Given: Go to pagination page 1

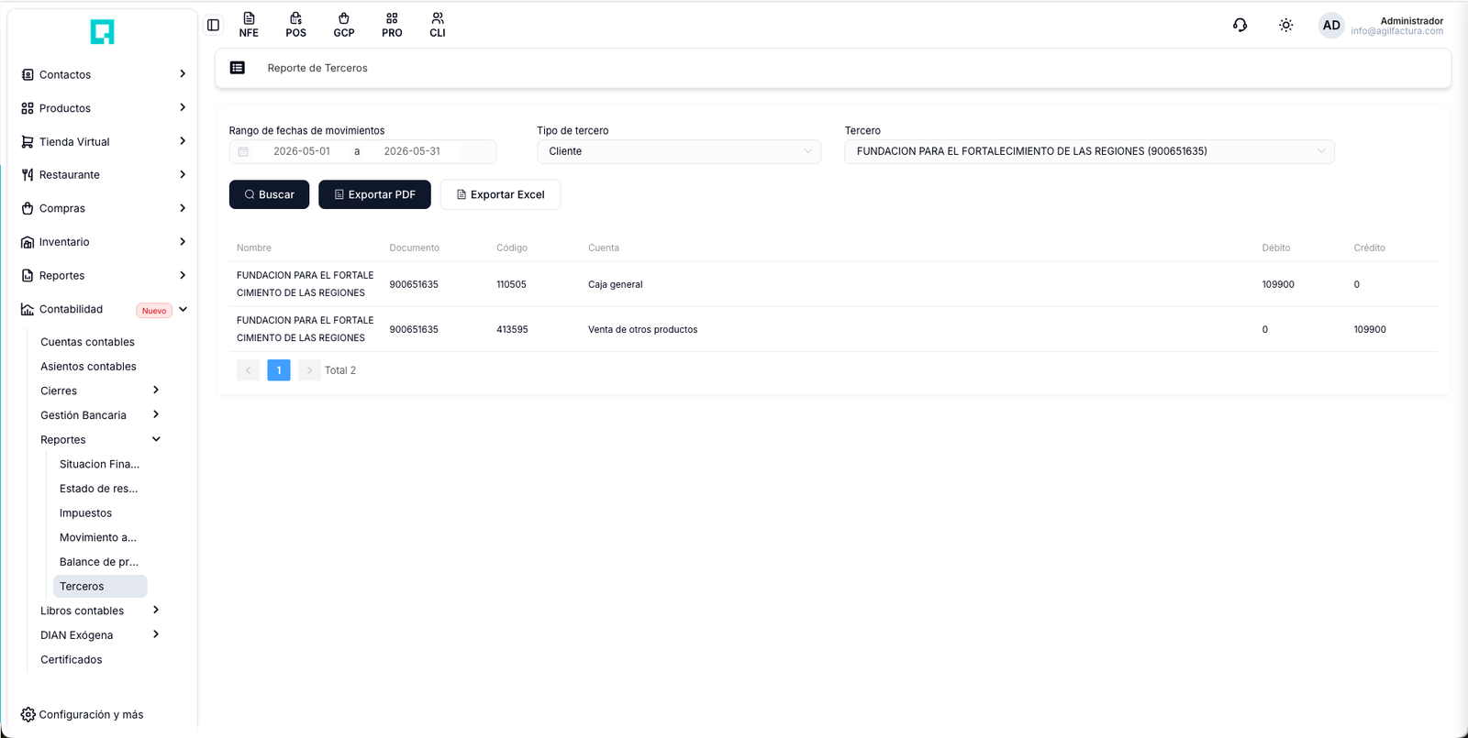Looking at the screenshot, I should pos(279,370).
